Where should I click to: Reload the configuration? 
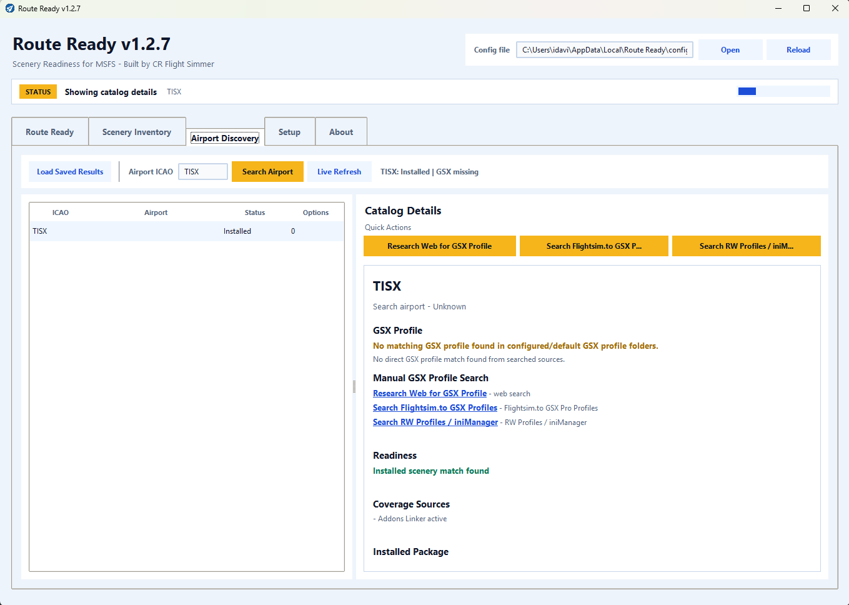[798, 50]
